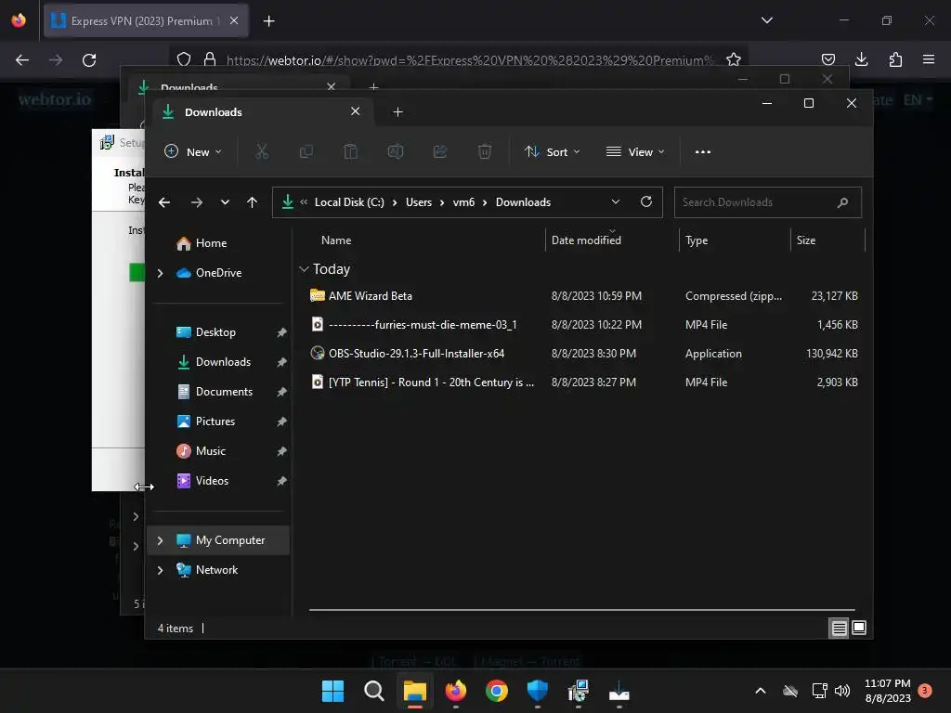Sort by Date modified column header
Screen dimensions: 951x713
(586, 240)
